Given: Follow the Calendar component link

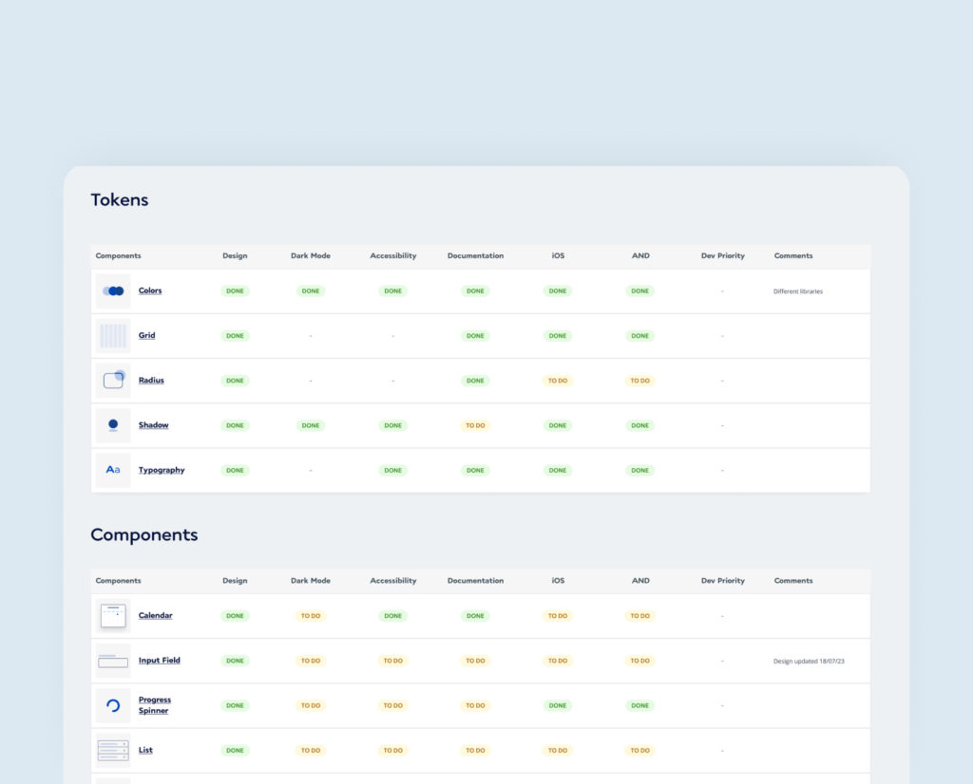Looking at the screenshot, I should (156, 616).
